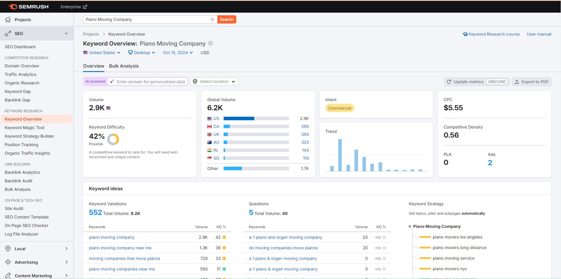Click the Content Marketing pencil icon
The width and height of the screenshot is (561, 279).
click(8, 275)
